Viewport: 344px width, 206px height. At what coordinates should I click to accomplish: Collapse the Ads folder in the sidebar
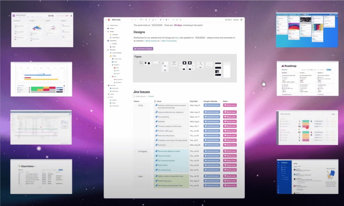(110, 76)
